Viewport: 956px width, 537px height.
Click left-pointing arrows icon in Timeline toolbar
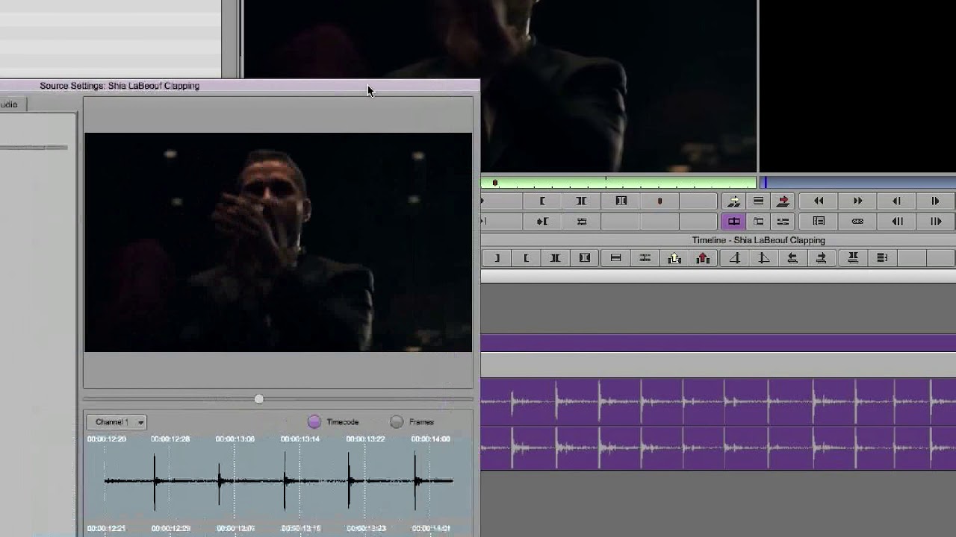pyautogui.click(x=792, y=258)
